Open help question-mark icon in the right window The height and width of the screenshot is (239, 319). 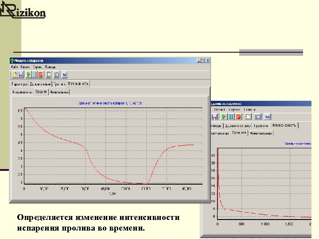pyautogui.click(x=267, y=117)
